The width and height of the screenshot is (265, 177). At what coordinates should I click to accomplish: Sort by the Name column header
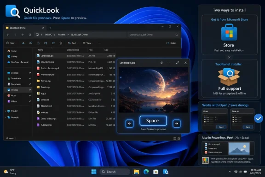click(40, 50)
